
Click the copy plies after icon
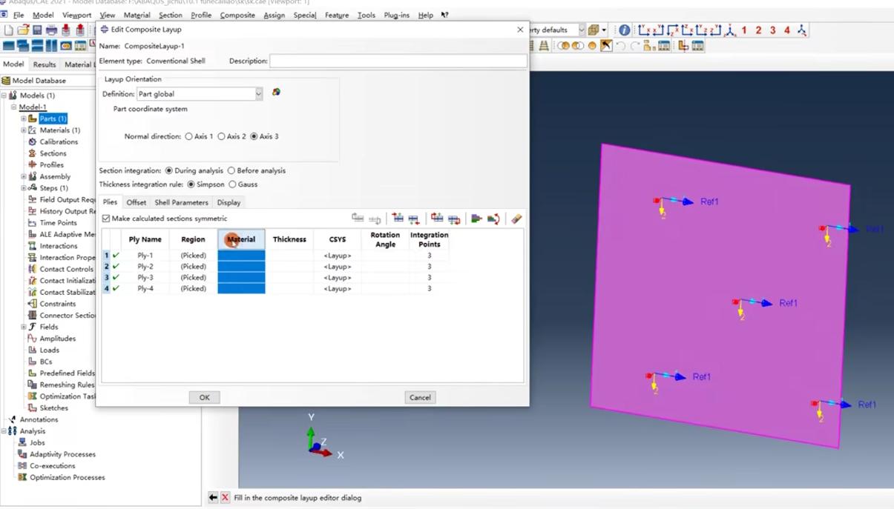coord(453,219)
